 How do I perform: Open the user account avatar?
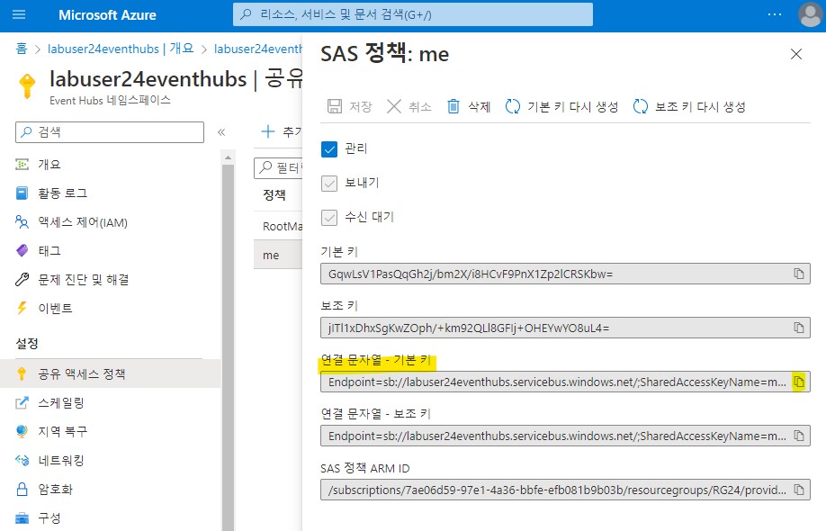811,14
